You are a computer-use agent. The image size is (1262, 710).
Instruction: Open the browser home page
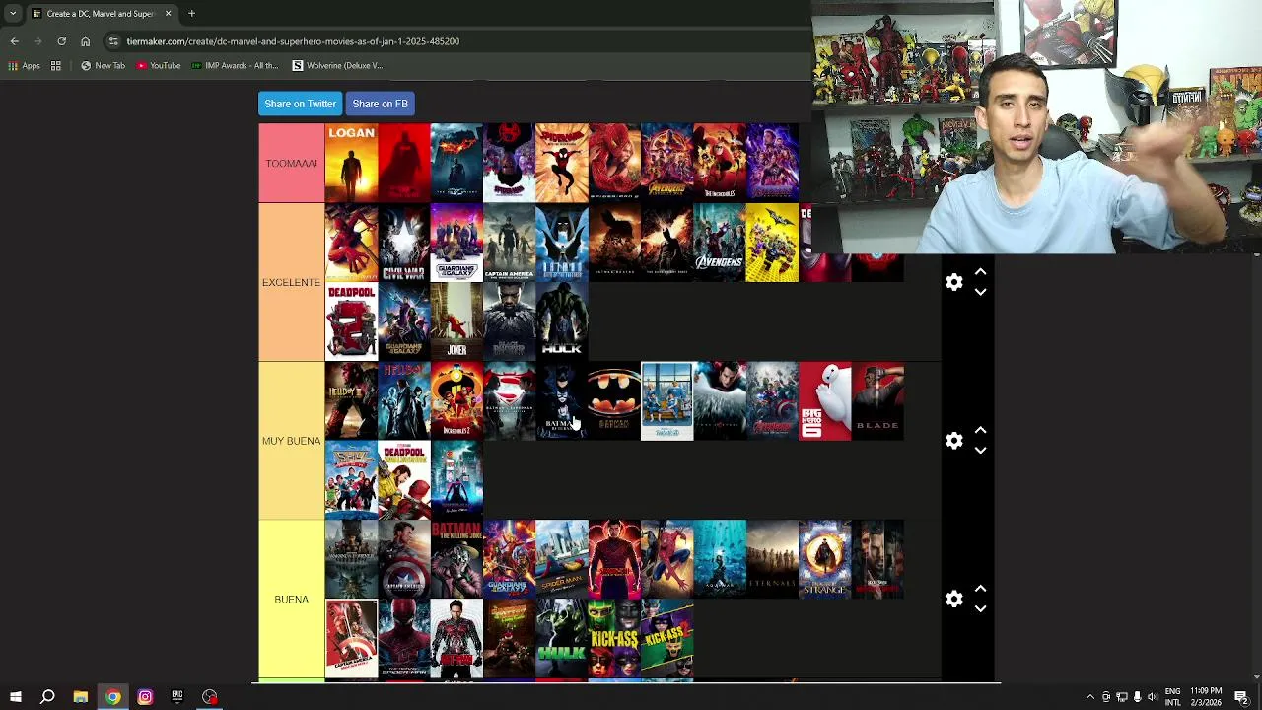tap(85, 41)
